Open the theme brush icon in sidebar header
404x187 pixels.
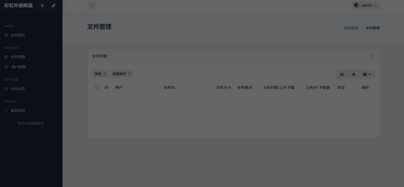point(53,5)
